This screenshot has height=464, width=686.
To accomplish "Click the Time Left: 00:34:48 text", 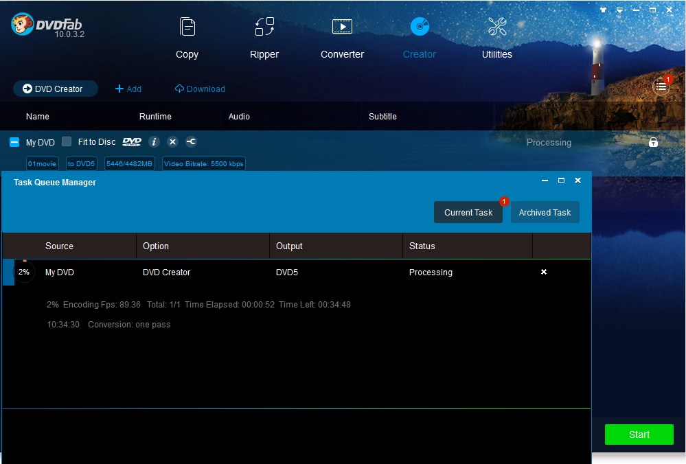I will 315,304.
